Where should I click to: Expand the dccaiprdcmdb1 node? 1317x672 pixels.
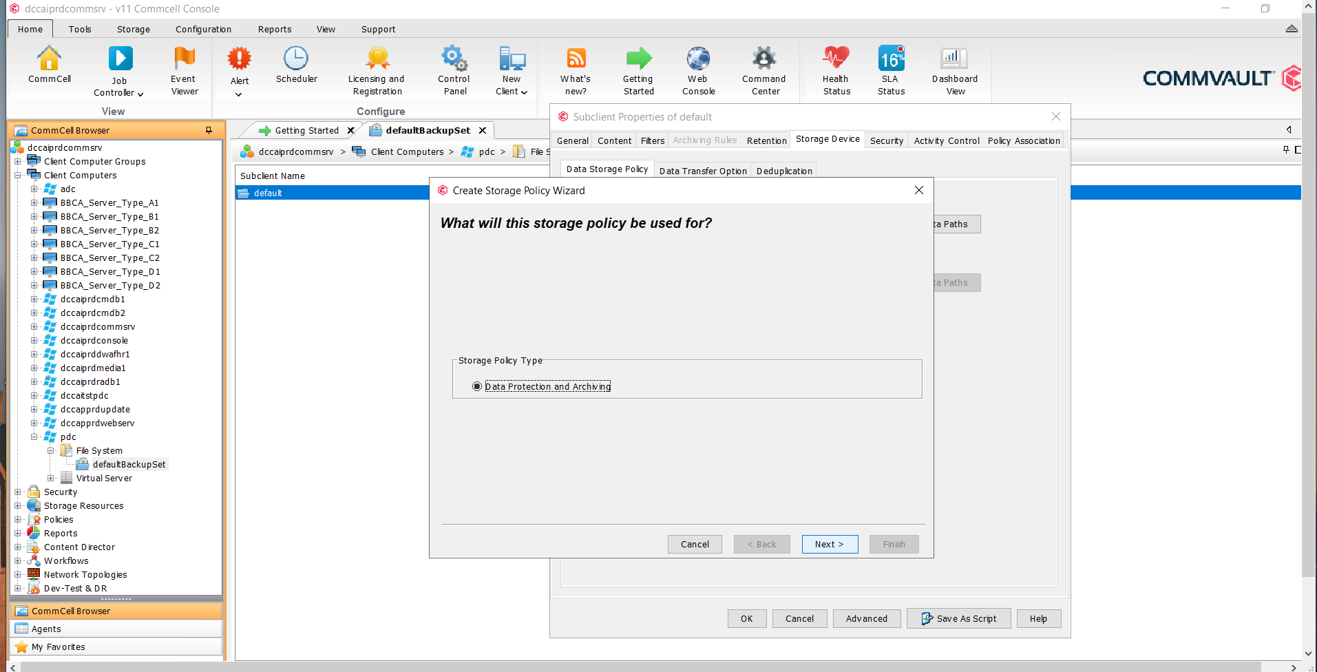click(34, 300)
